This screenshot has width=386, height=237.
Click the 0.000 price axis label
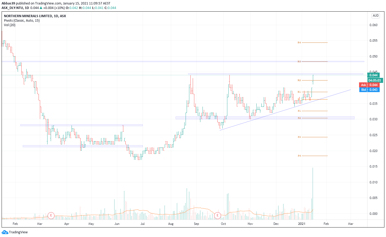coord(373,214)
